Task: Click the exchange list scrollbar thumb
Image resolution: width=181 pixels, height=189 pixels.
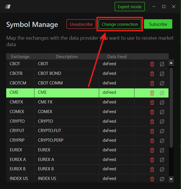Action: point(171,107)
